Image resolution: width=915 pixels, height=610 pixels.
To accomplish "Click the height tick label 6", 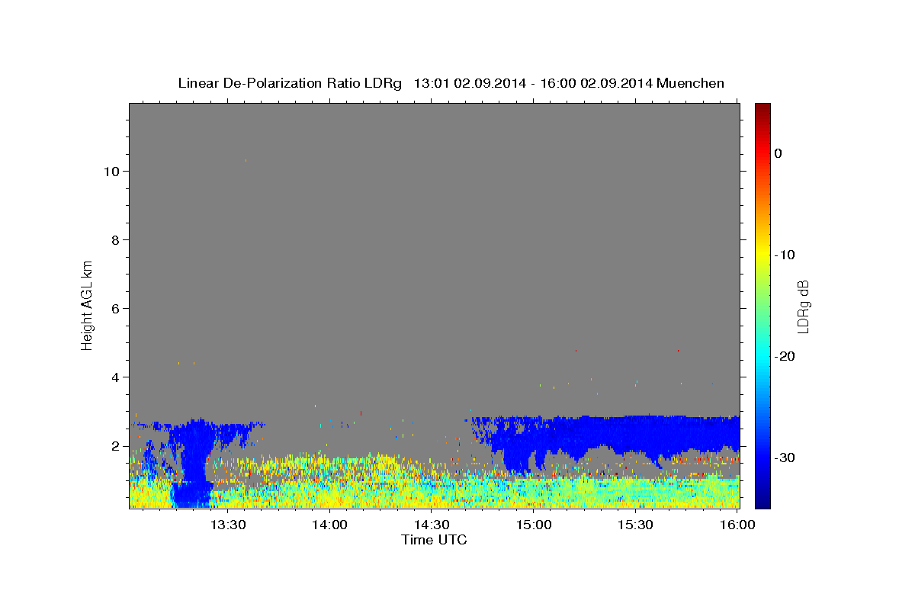I will tap(115, 309).
